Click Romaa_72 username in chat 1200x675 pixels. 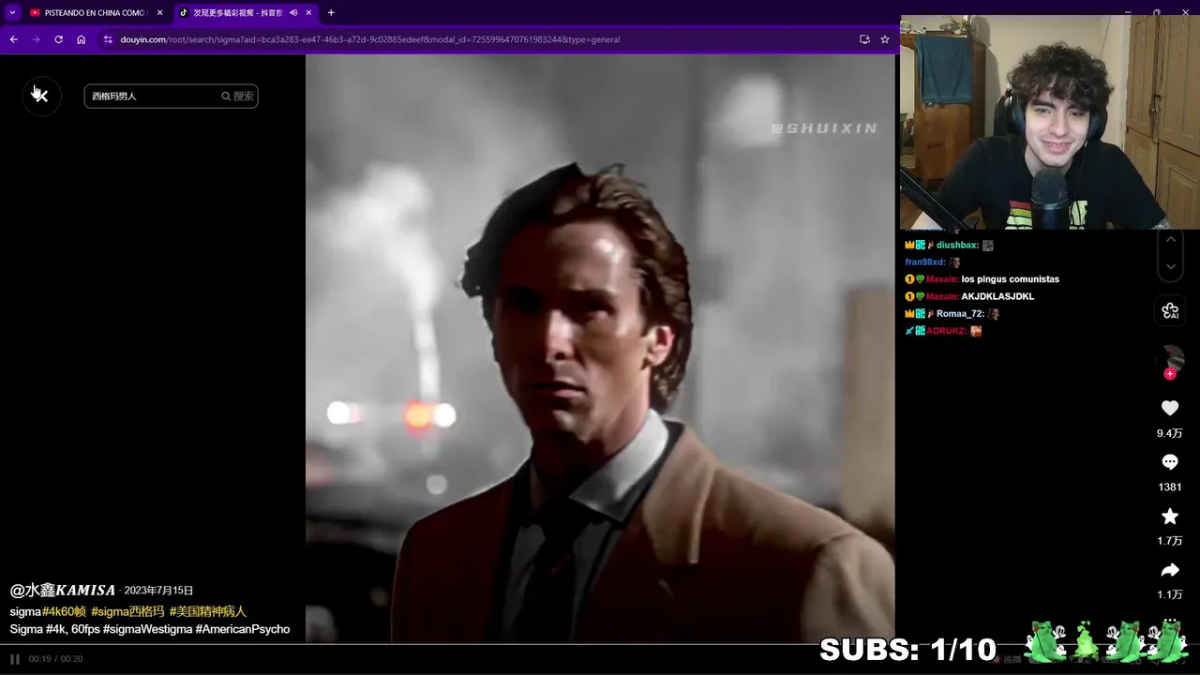(x=960, y=314)
